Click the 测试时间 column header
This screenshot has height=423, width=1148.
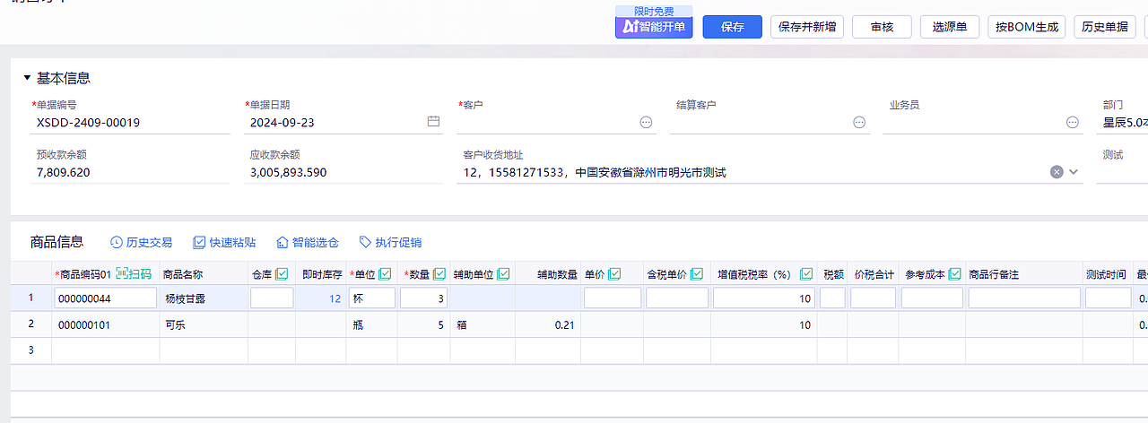pos(1106,273)
